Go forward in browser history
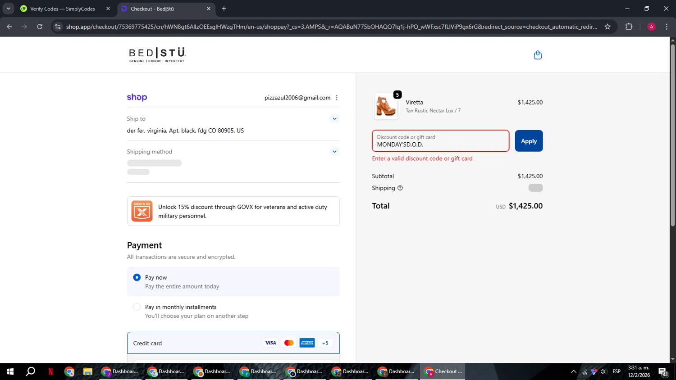 (x=24, y=27)
